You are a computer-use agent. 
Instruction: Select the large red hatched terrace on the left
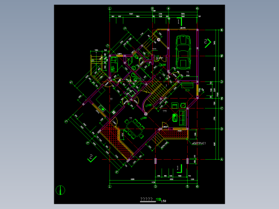116,141
